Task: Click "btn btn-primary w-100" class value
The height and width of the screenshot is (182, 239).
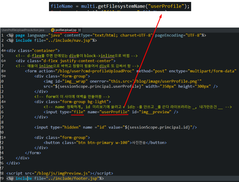Action: point(103,143)
